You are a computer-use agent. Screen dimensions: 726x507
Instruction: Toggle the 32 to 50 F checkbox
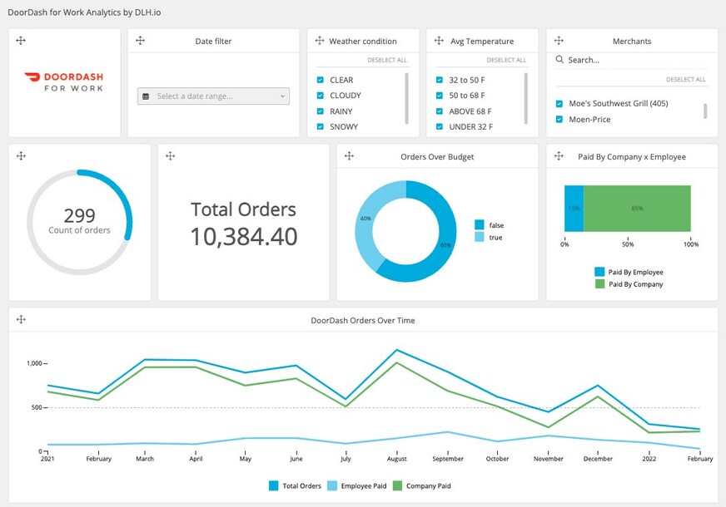coord(440,80)
